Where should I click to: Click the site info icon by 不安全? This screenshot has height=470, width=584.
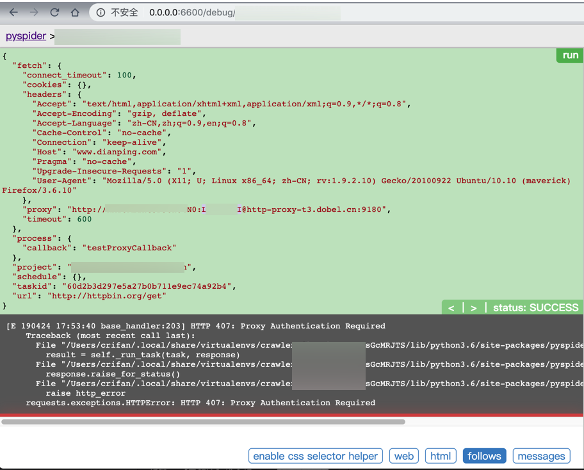tap(101, 13)
